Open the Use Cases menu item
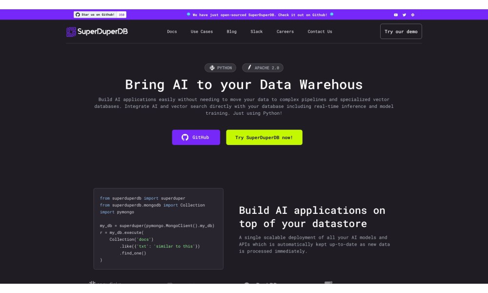The width and height of the screenshot is (488, 293). point(202,31)
